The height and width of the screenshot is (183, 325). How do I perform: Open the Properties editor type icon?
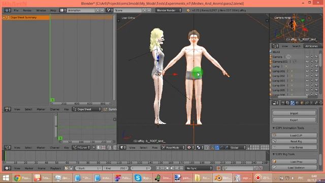(x=275, y=103)
